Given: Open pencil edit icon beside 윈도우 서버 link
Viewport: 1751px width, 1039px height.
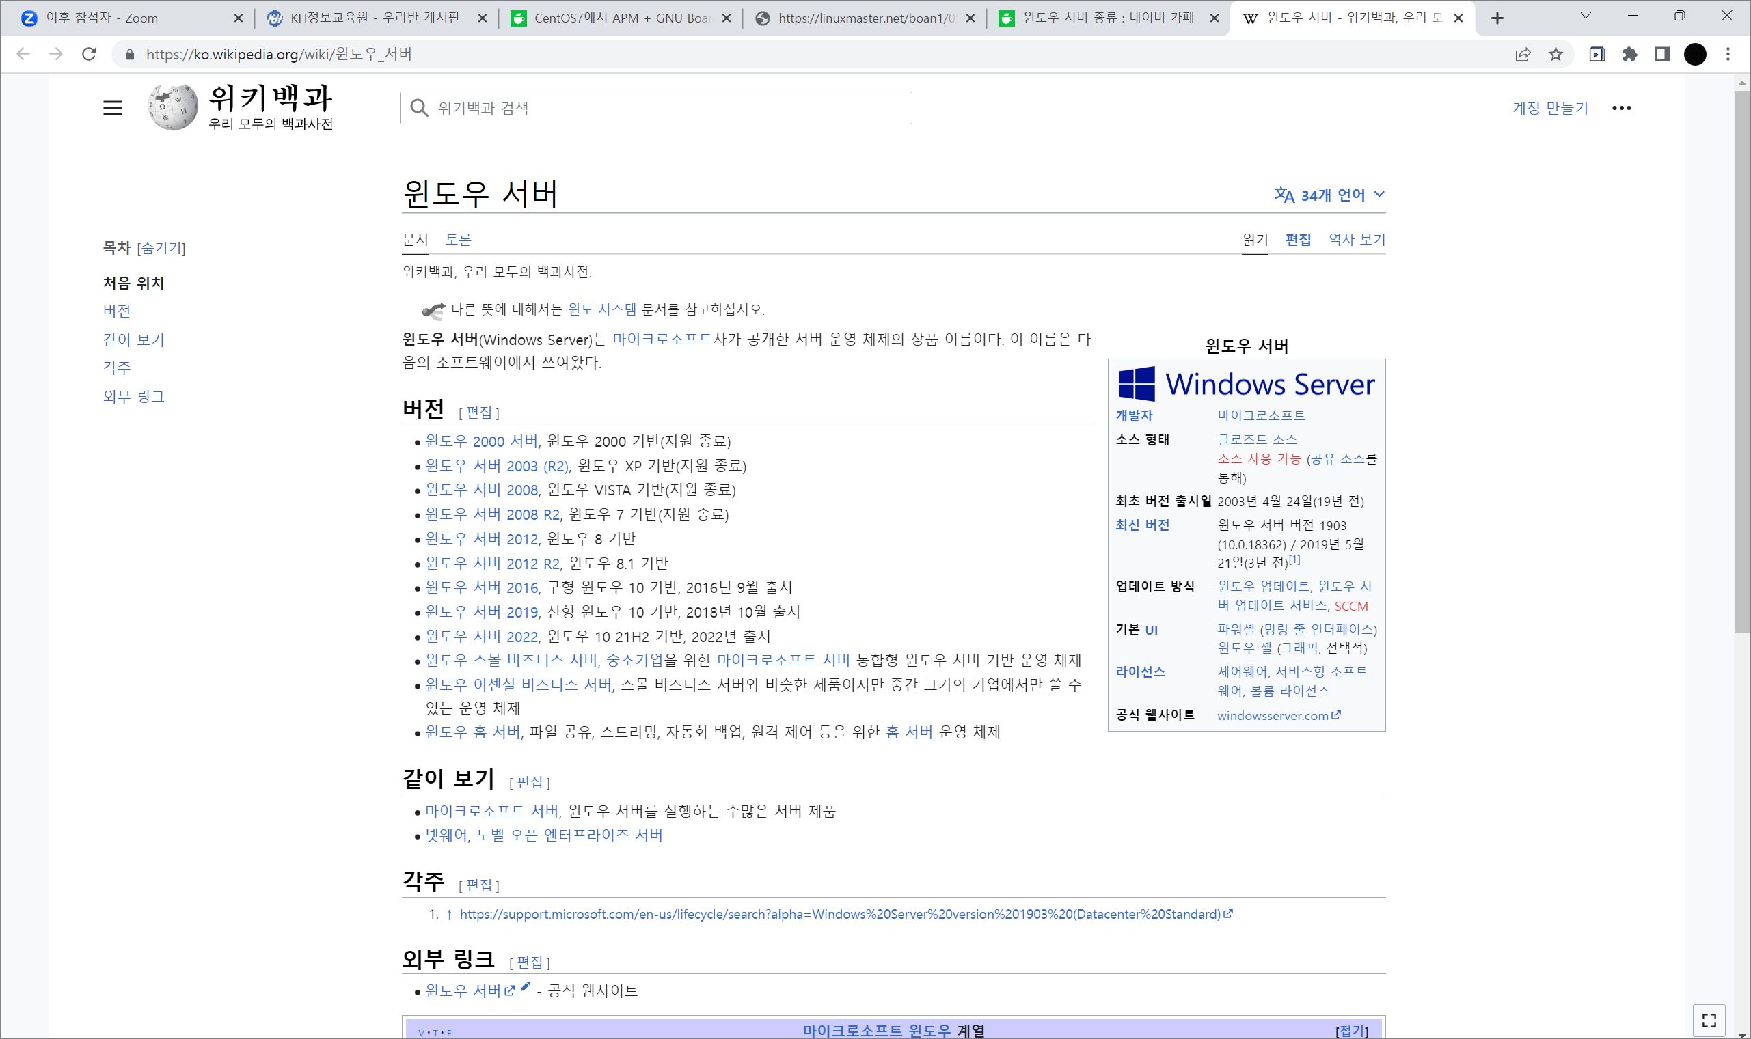Looking at the screenshot, I should (526, 986).
